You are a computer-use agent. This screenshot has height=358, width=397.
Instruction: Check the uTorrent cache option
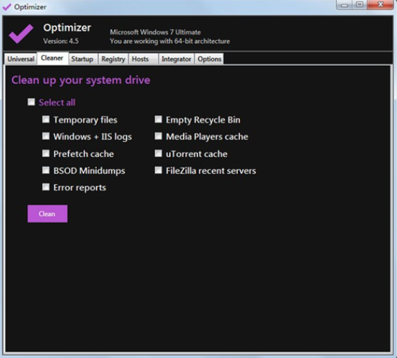[x=158, y=153]
